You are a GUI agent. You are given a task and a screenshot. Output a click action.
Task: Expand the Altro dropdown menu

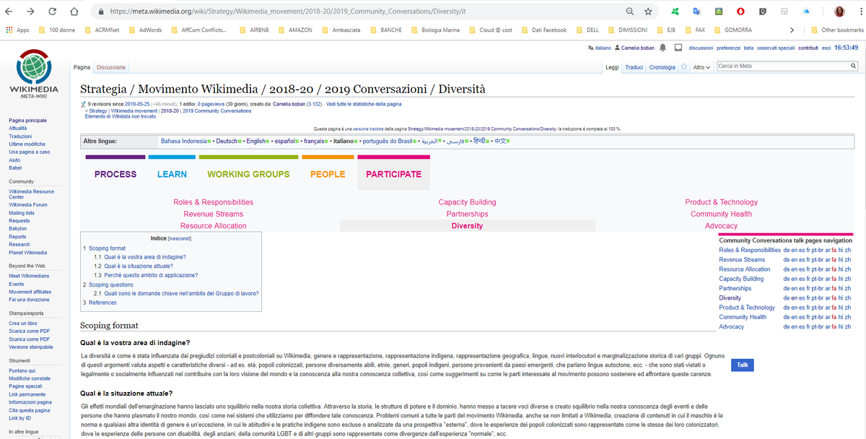[x=702, y=67]
